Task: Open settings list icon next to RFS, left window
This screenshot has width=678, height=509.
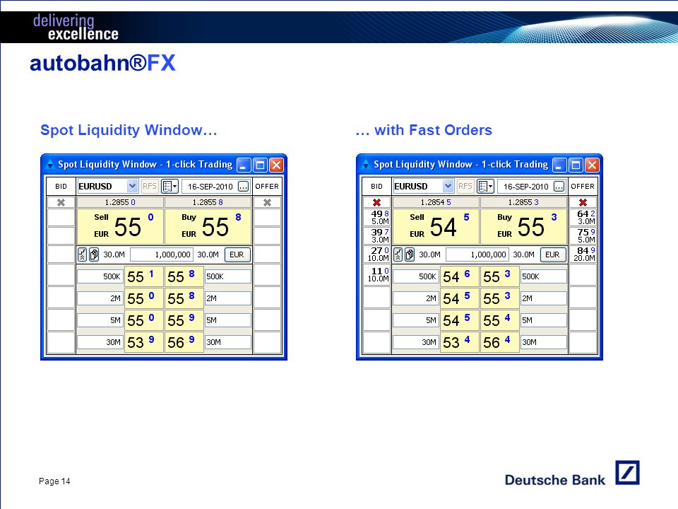Action: 169,187
